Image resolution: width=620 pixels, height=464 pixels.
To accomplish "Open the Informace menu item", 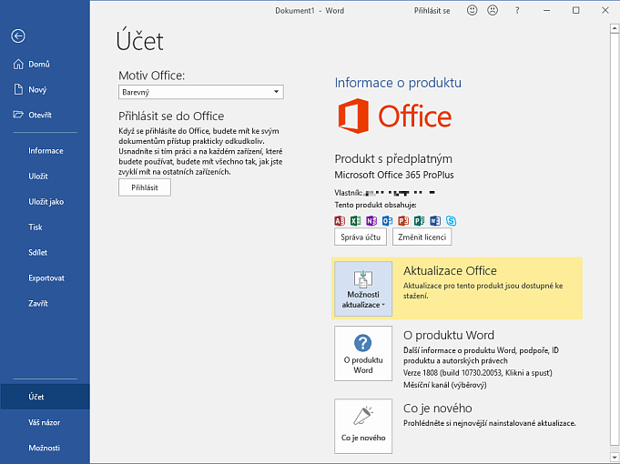I will (46, 151).
